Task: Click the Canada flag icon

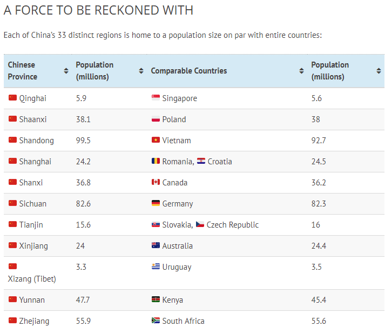Action: [156, 182]
